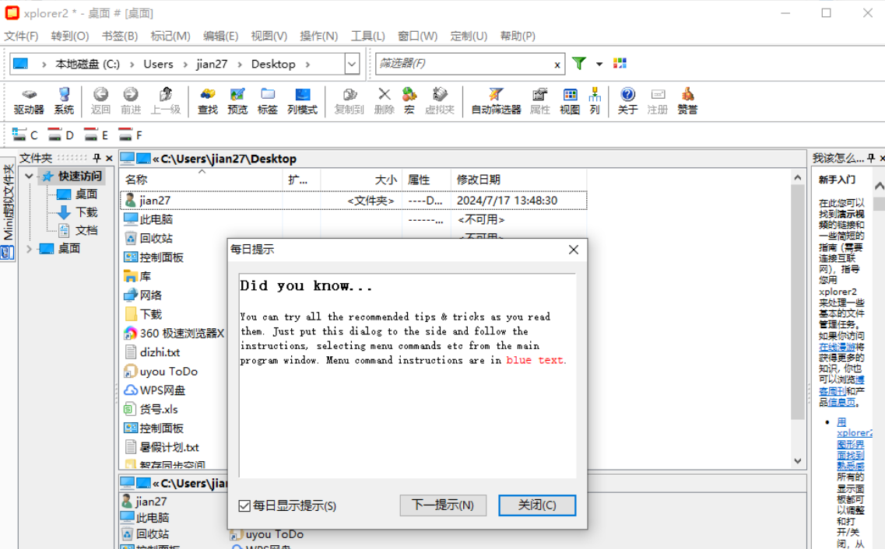This screenshot has height=549, width=885.
Task: Uncheck 每日显示提示 checkbox
Action: tap(245, 506)
